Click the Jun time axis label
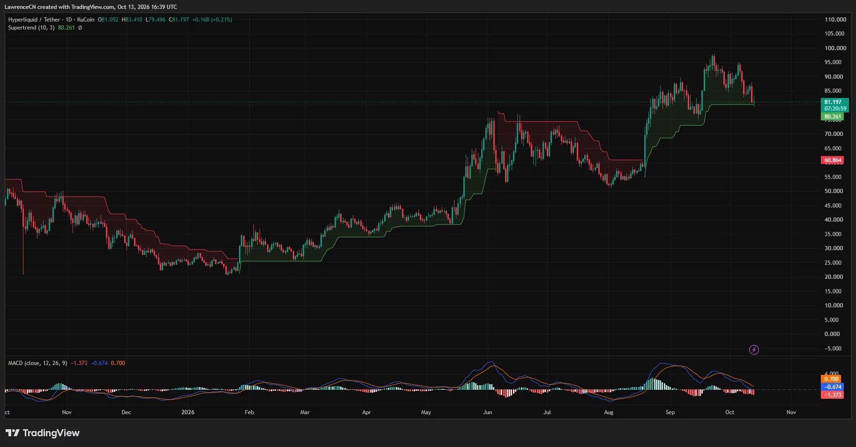Screen dimensions: 856x447 click(488, 412)
